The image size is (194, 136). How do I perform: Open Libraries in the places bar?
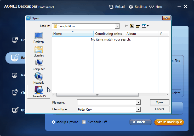click(x=39, y=51)
